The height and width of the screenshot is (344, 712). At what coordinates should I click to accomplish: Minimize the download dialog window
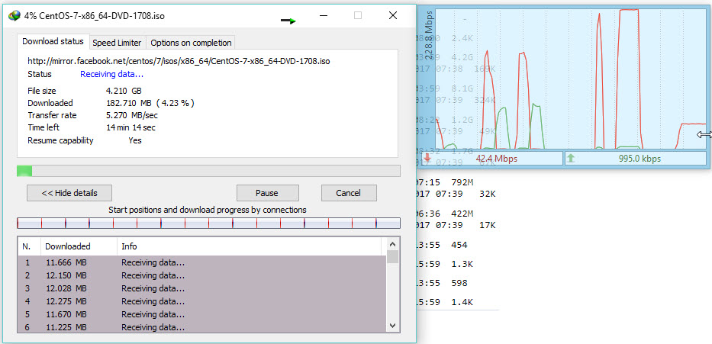point(324,15)
